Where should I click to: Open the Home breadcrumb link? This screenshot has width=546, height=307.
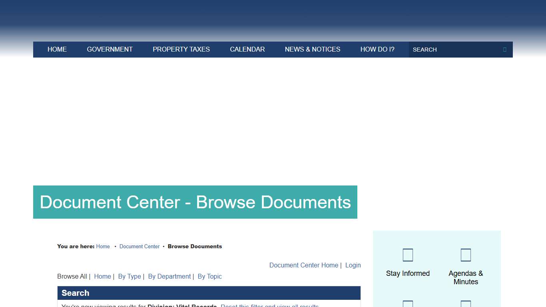point(103,246)
